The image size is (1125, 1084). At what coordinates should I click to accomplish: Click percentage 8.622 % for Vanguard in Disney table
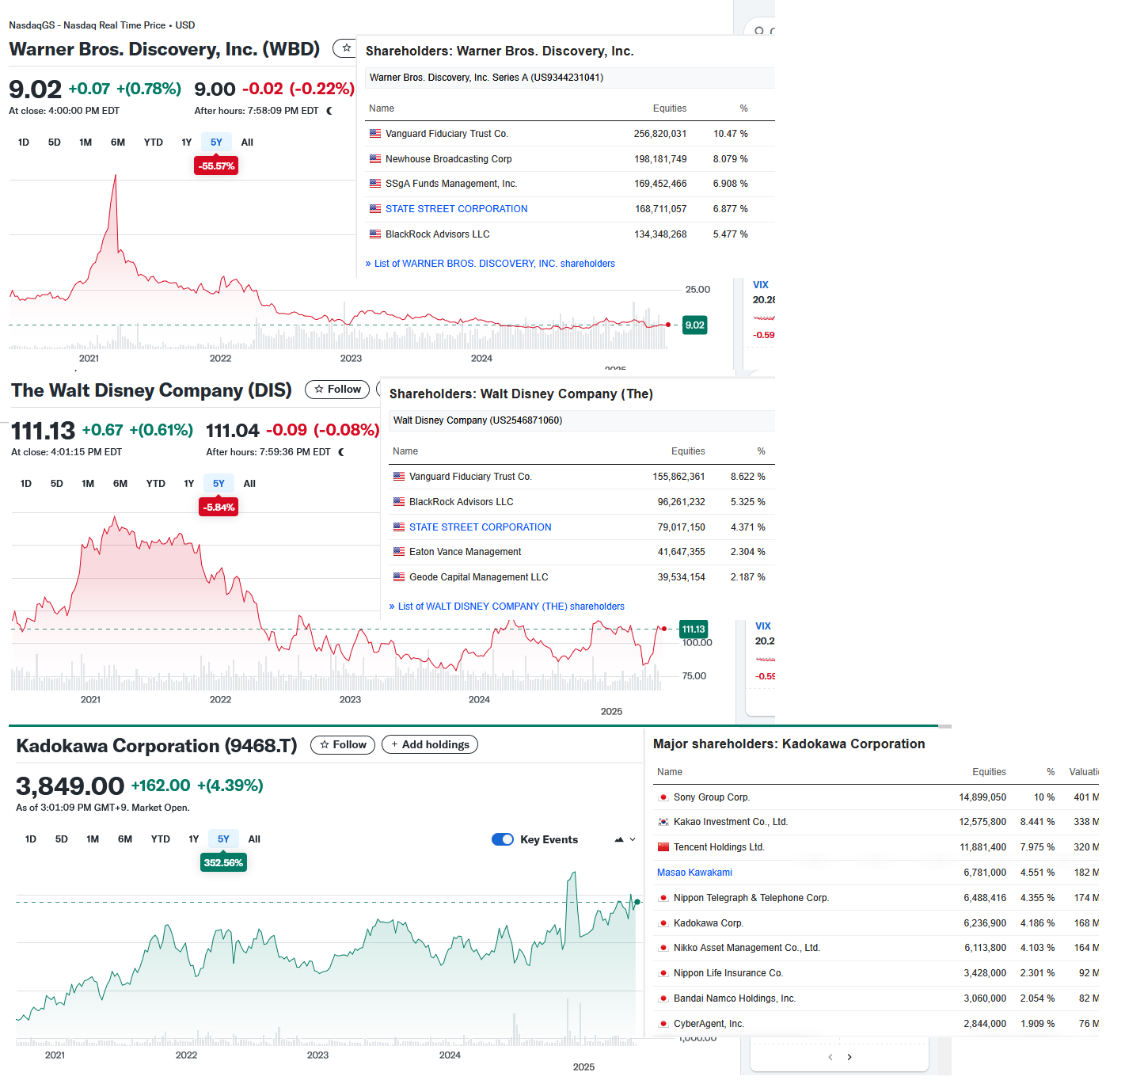tap(748, 477)
